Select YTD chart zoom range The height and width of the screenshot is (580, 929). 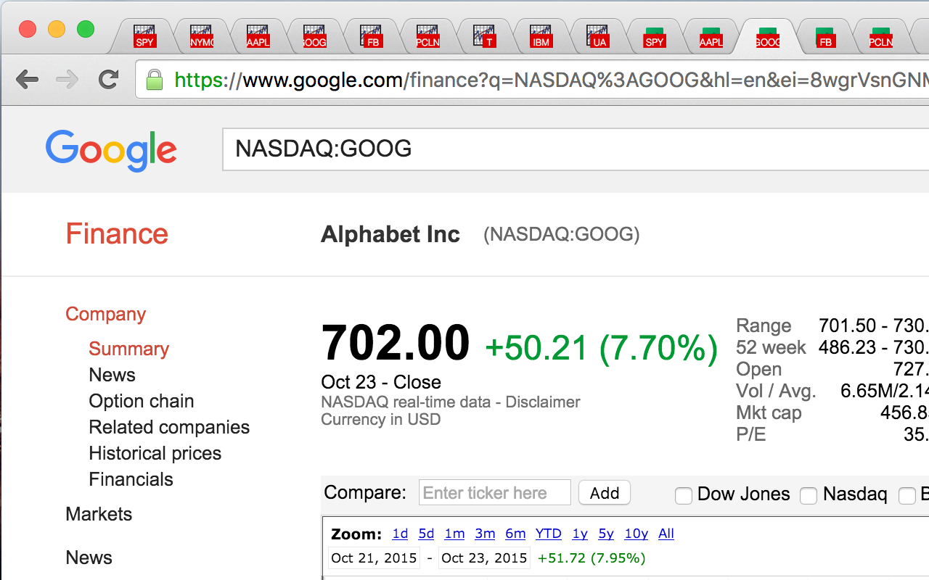click(x=549, y=534)
